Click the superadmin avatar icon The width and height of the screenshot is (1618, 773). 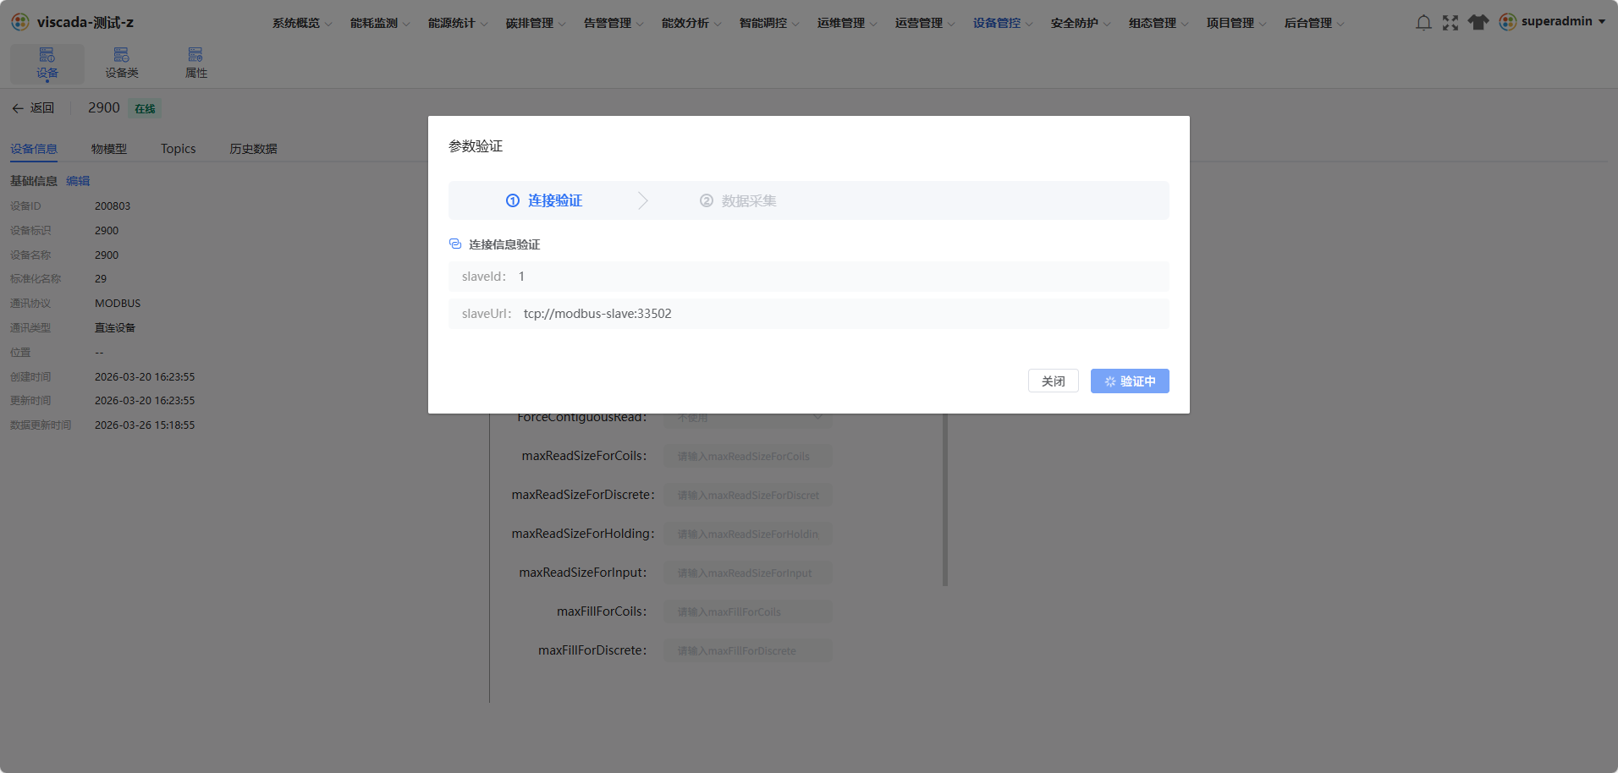1508,22
